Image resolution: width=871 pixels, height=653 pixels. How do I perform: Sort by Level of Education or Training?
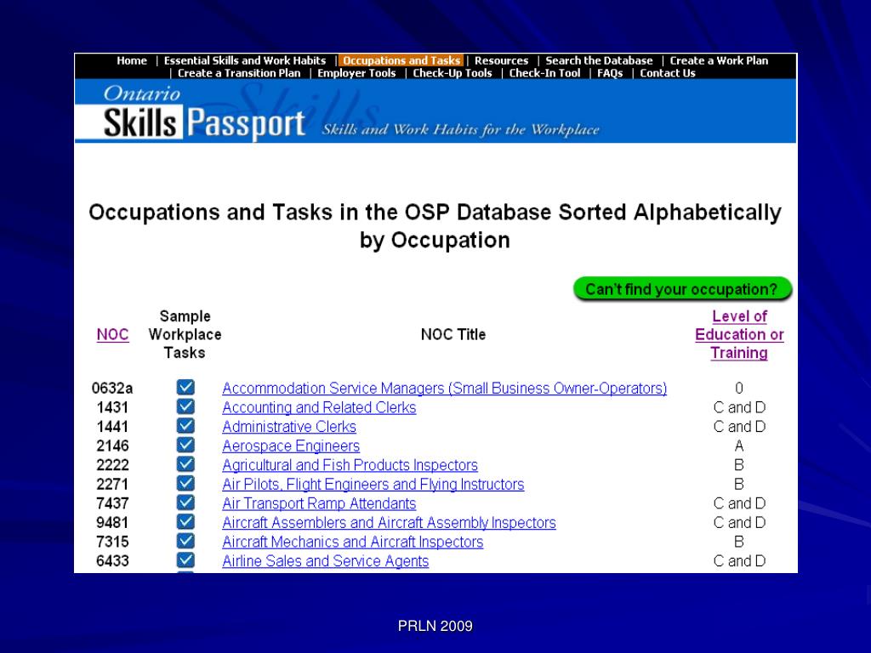[739, 334]
